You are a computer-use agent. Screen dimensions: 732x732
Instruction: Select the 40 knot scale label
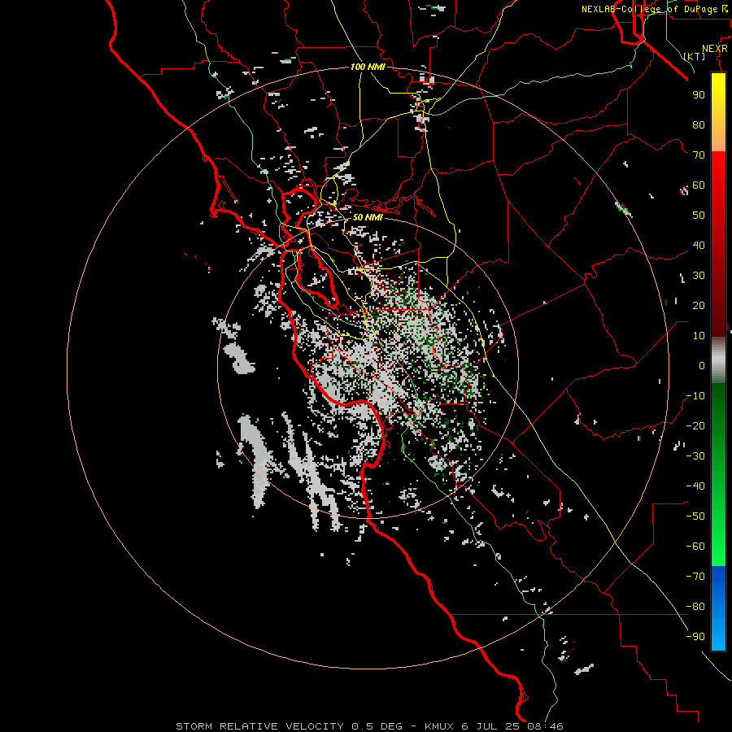click(699, 246)
